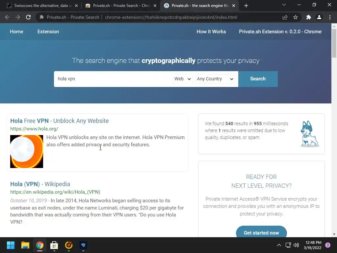Go to Home in the site navigation

[16, 32]
